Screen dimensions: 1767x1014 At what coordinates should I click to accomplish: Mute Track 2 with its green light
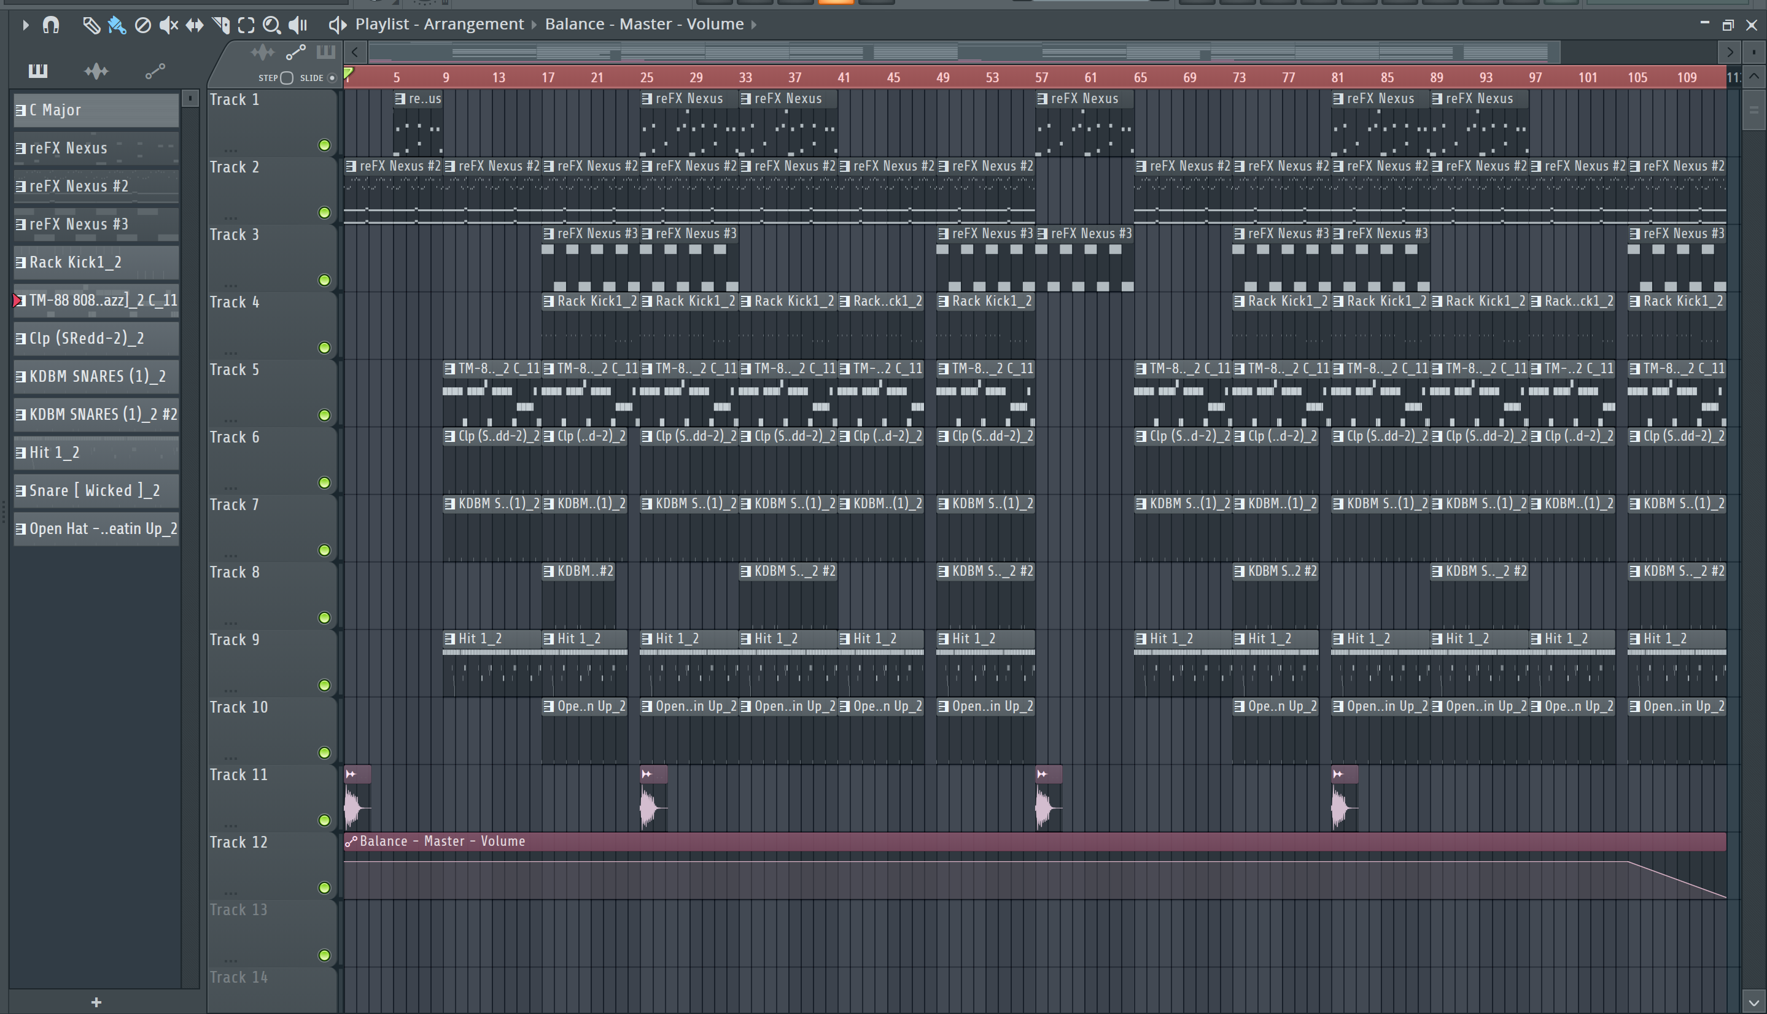(x=324, y=212)
